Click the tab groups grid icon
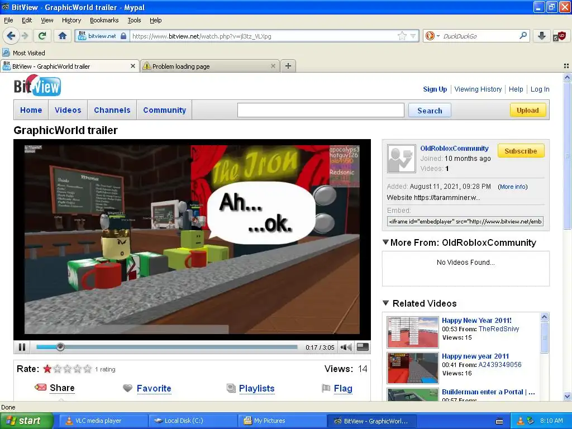This screenshot has height=429, width=572. (566, 66)
